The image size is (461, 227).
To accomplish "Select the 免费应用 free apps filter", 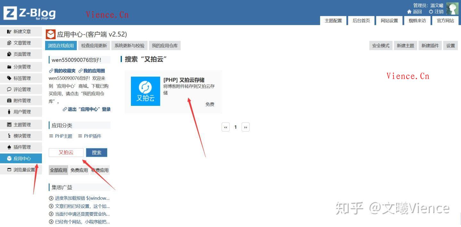I will pyautogui.click(x=79, y=170).
